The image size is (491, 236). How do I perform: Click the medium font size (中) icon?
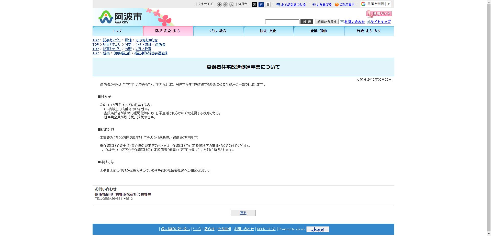pyautogui.click(x=226, y=4)
